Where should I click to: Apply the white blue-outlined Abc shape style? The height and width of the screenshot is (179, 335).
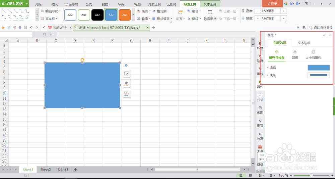pos(70,15)
